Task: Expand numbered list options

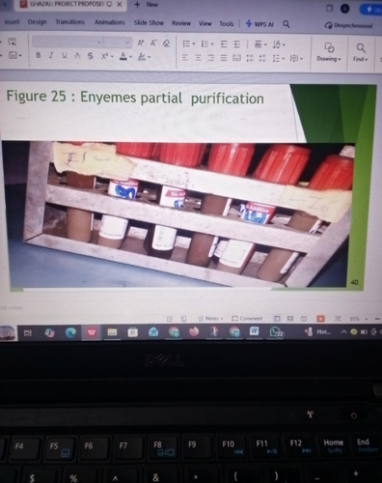Action: [212, 43]
